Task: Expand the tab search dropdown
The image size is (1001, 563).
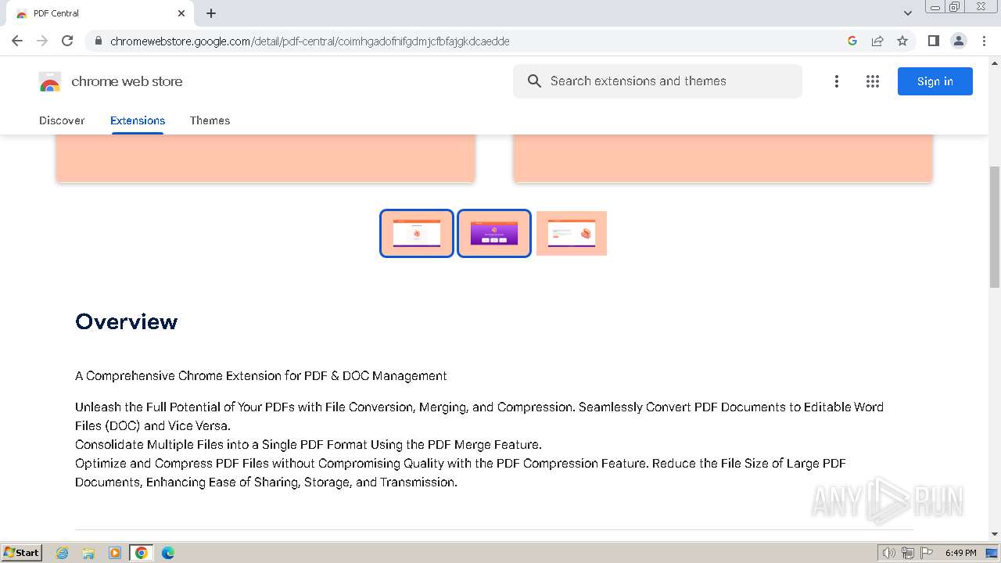Action: click(x=908, y=13)
